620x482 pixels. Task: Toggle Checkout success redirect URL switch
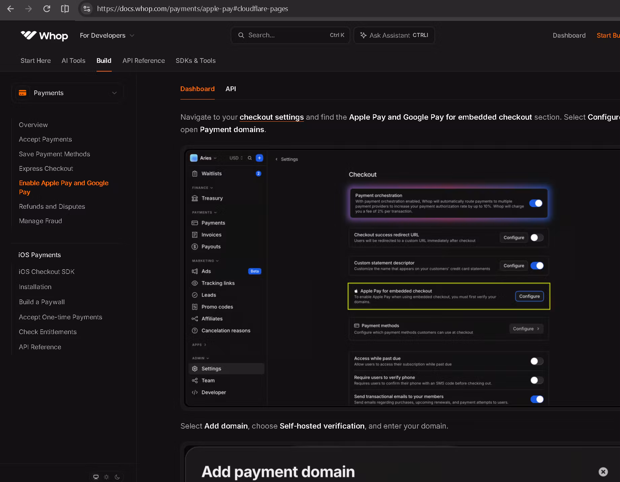pyautogui.click(x=537, y=238)
